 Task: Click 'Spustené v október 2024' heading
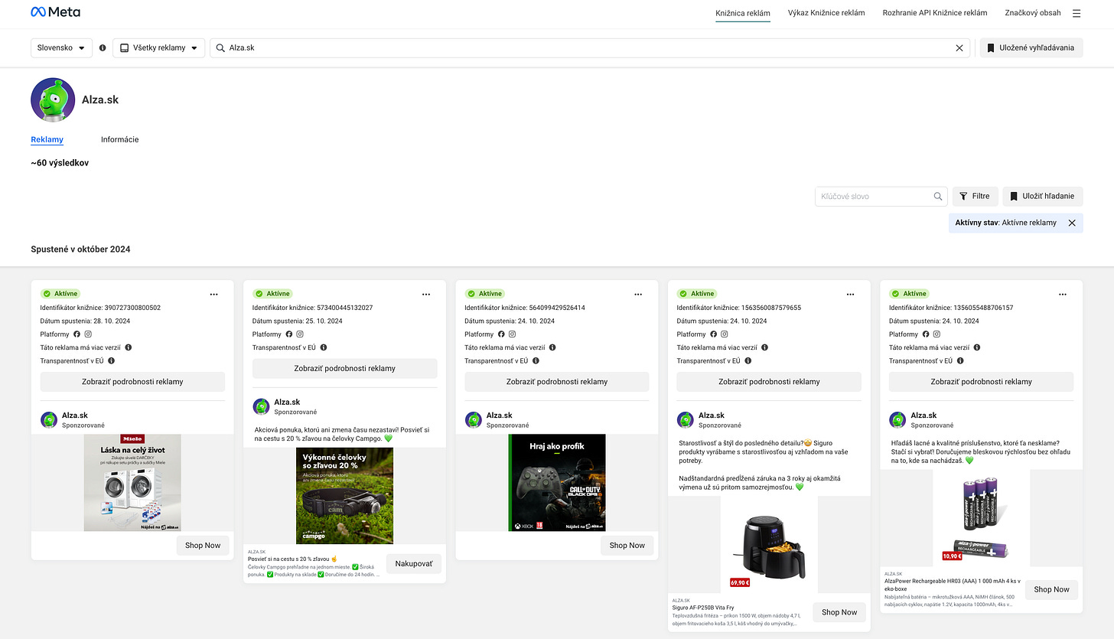pos(80,249)
